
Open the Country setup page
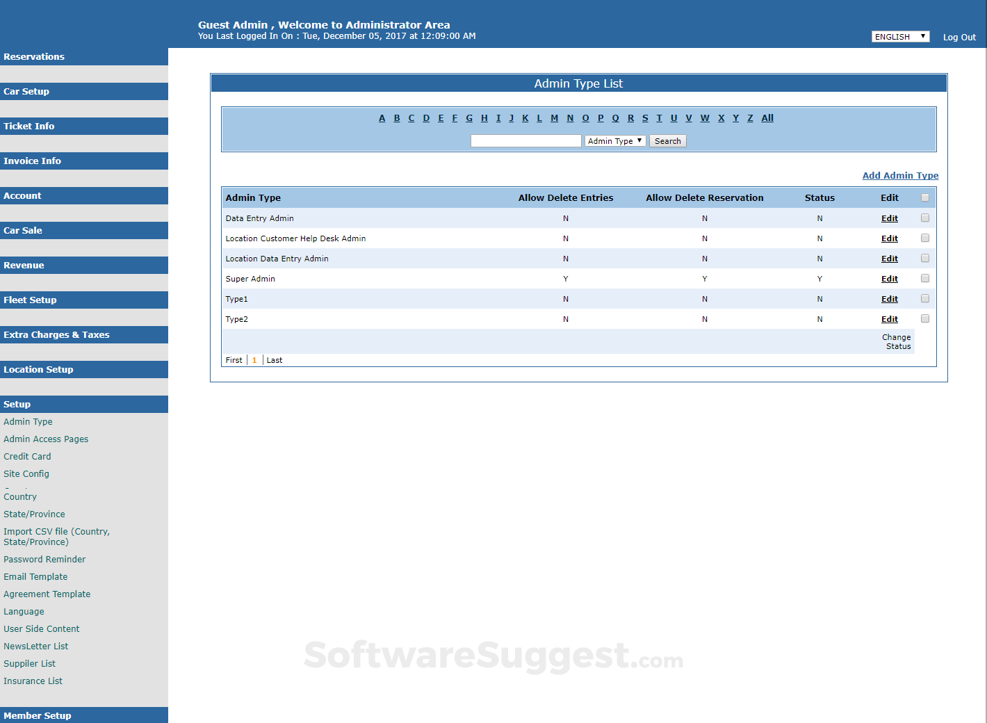click(x=20, y=496)
